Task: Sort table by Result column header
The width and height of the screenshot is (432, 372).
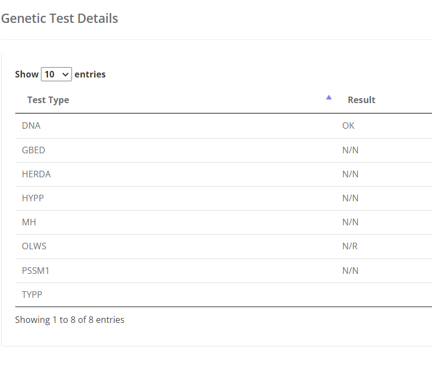Action: [x=362, y=100]
